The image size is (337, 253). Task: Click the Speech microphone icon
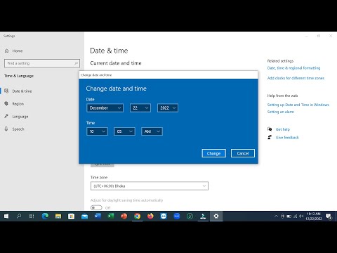coord(6,129)
